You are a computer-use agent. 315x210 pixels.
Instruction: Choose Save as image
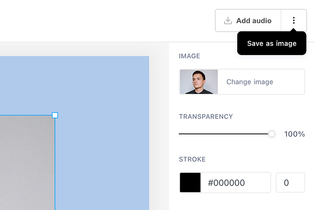[272, 44]
